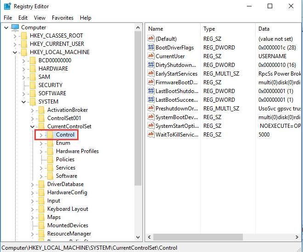The height and width of the screenshot is (252, 303).
Task: Collapse the SYSTEM key chevron
Action: [x=23, y=102]
